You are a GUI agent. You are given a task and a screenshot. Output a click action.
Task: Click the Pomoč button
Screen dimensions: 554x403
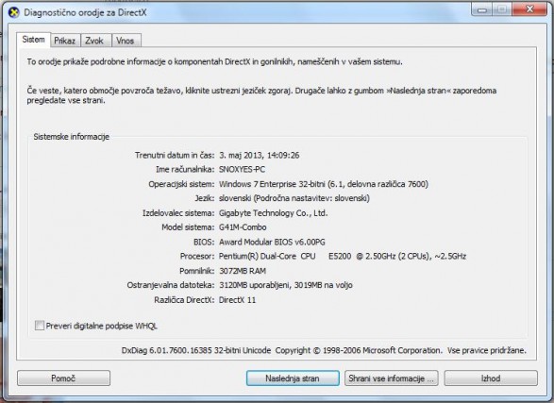tap(63, 378)
